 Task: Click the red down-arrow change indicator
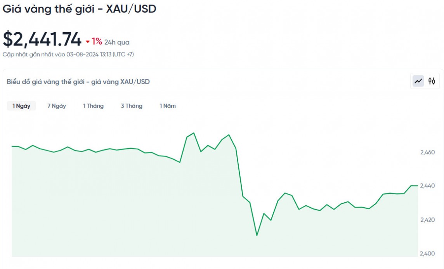[88, 42]
